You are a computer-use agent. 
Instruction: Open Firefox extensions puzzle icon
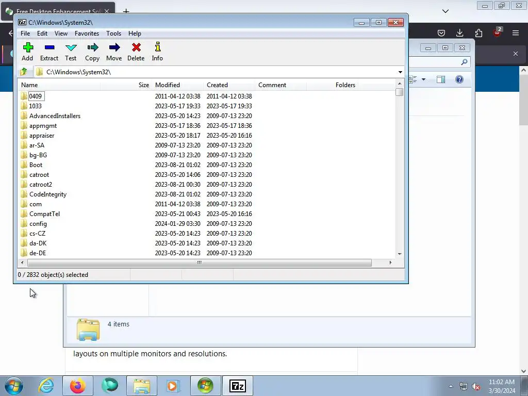click(x=478, y=32)
